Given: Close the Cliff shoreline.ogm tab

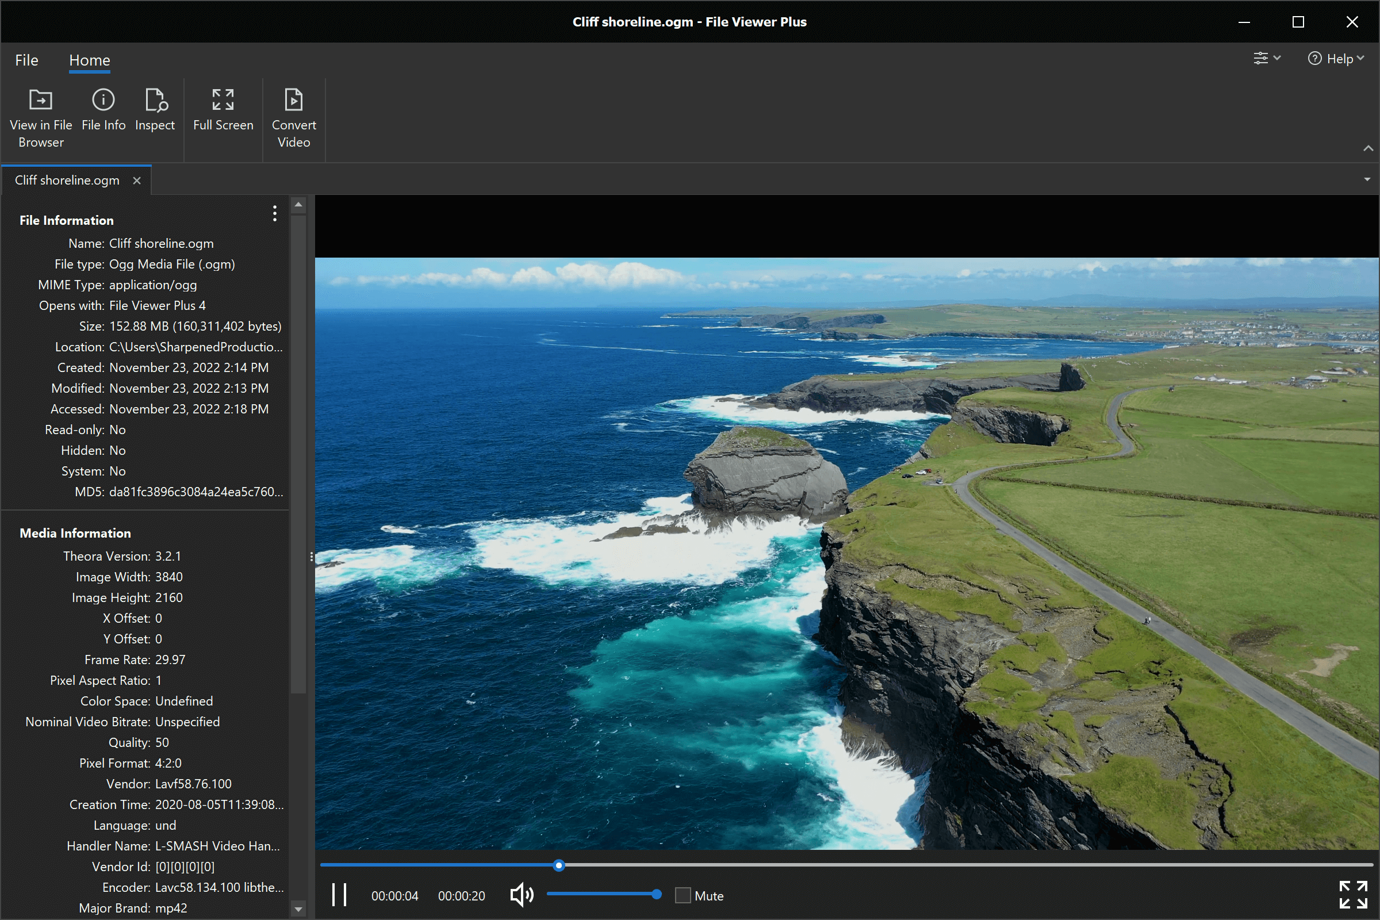Looking at the screenshot, I should point(137,180).
